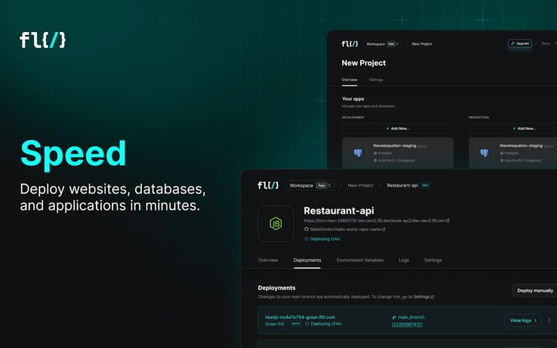Click Add New under Development
The width and height of the screenshot is (557, 348).
point(398,129)
